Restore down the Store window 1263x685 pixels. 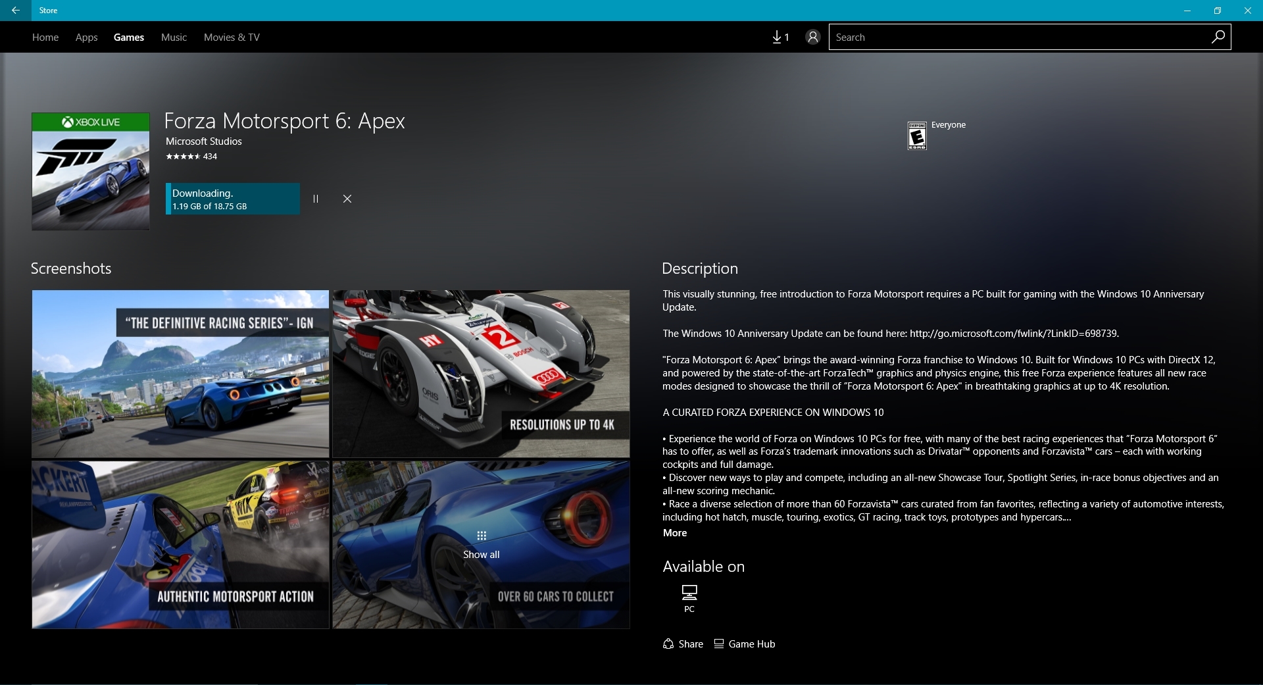(1218, 11)
